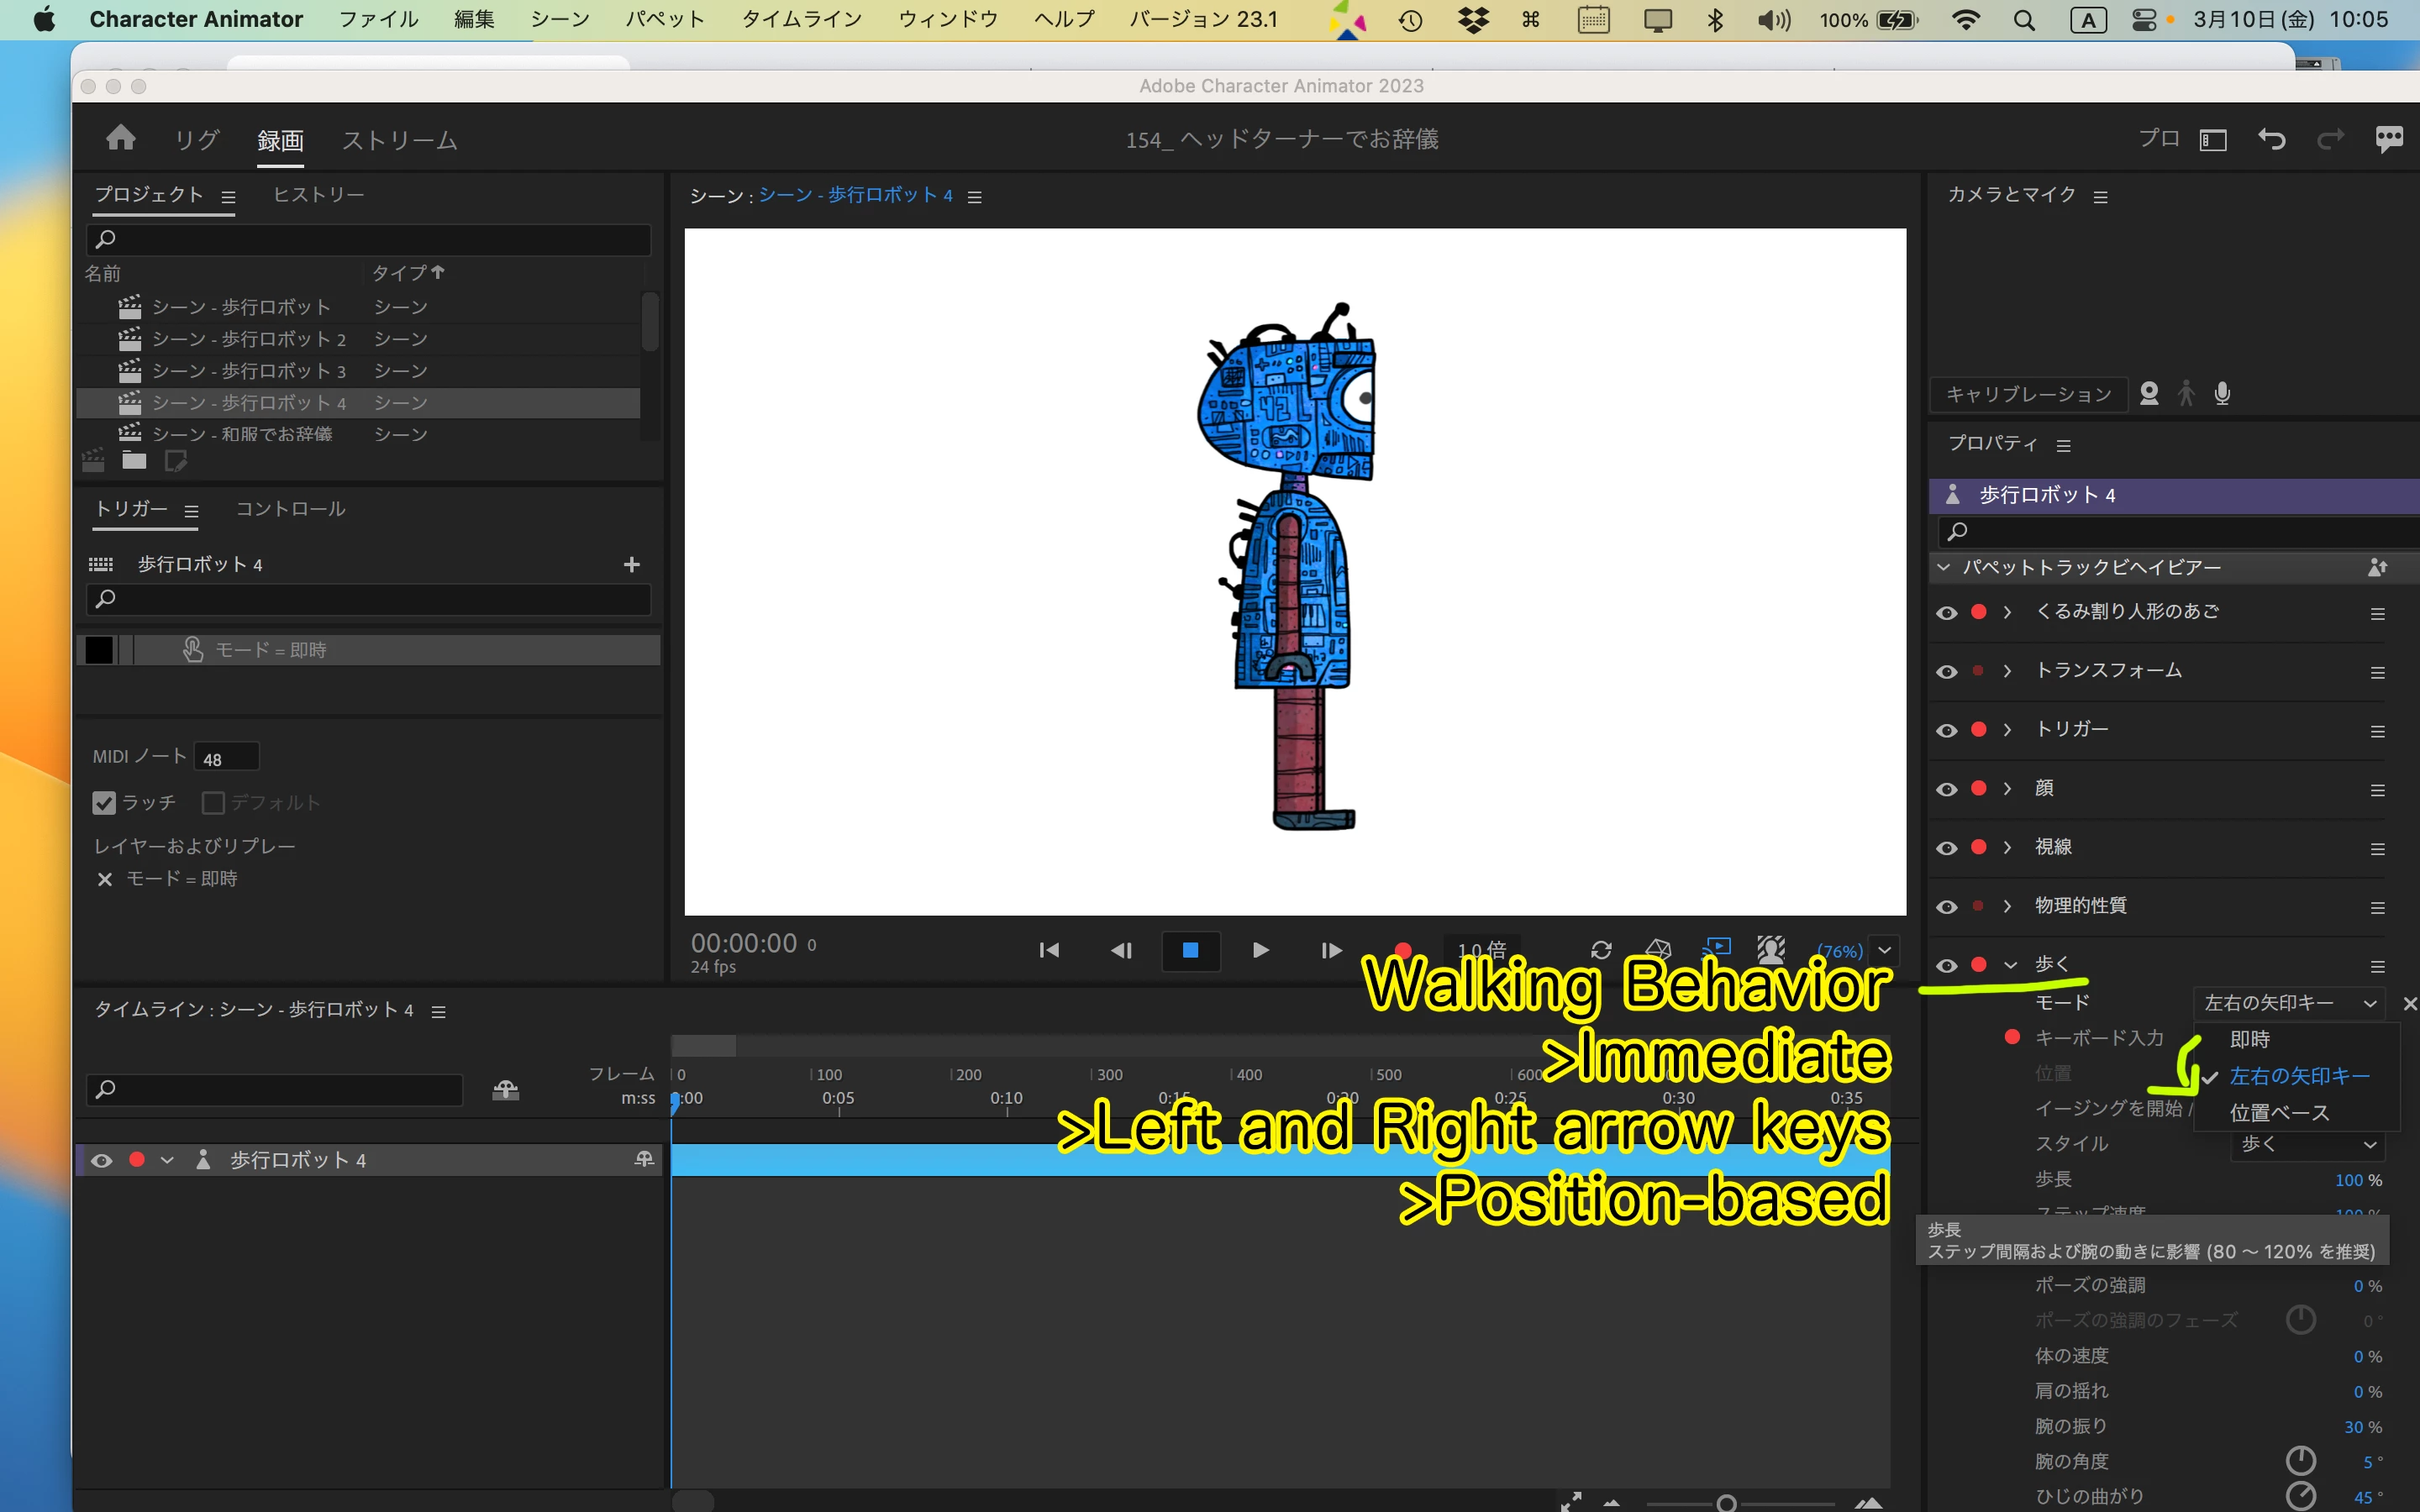Select シーン - 歩行ロボット 2 in project list
The image size is (2420, 1512).
248,339
